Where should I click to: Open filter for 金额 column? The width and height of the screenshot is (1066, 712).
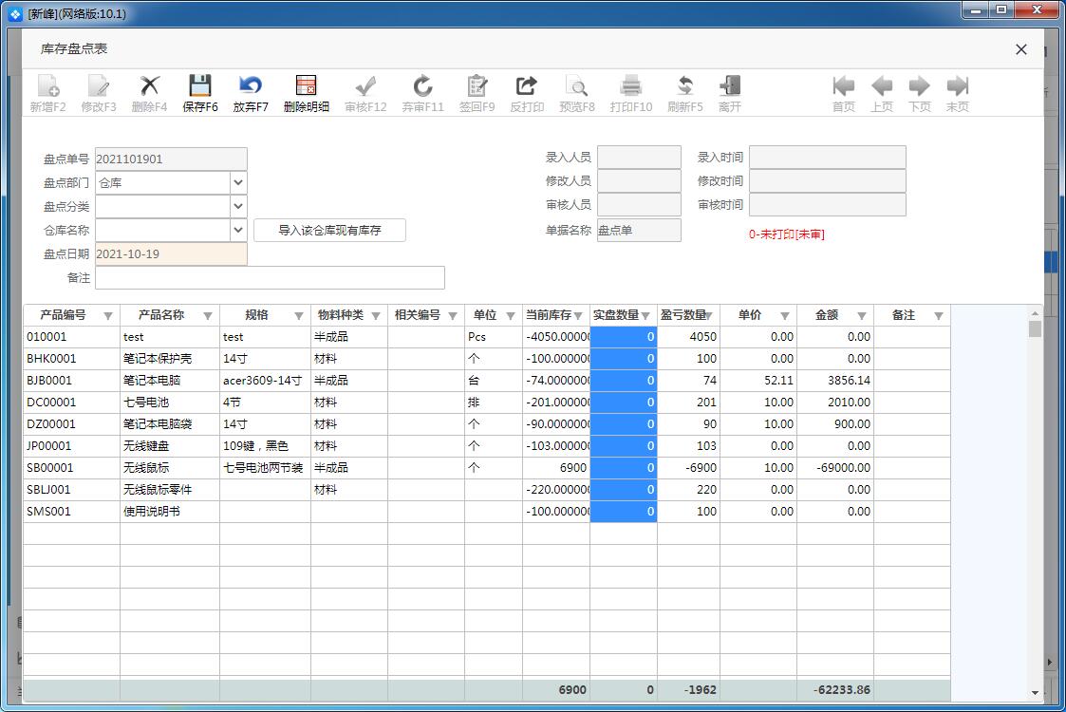pos(862,315)
